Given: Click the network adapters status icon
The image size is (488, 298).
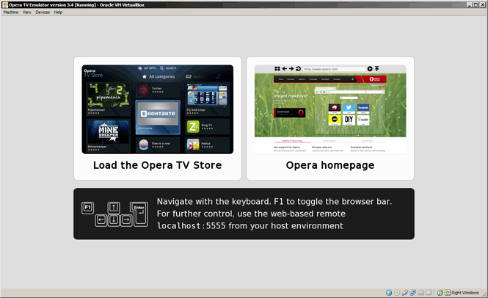Looking at the screenshot, I should click(x=413, y=293).
